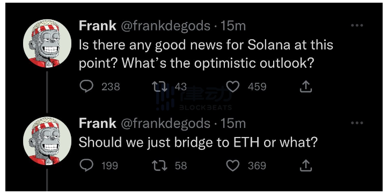Open the 15m timestamp of the ETH tweet
The image size is (388, 194).
coord(233,124)
